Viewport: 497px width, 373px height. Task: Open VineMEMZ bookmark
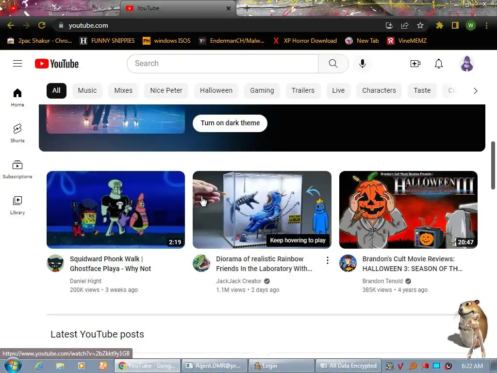(x=407, y=41)
